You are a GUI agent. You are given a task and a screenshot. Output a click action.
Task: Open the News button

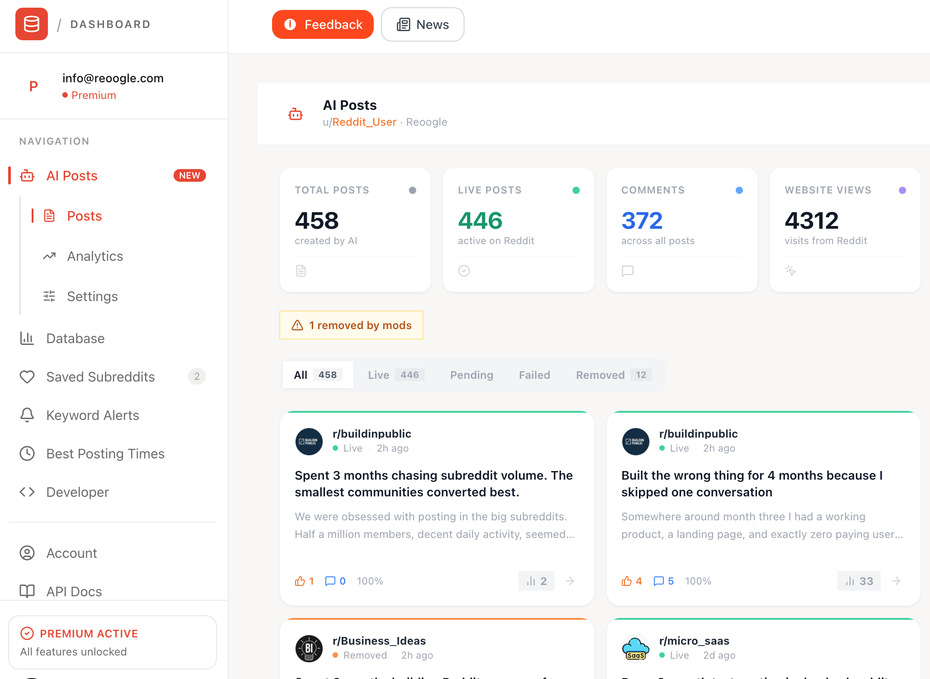[423, 24]
